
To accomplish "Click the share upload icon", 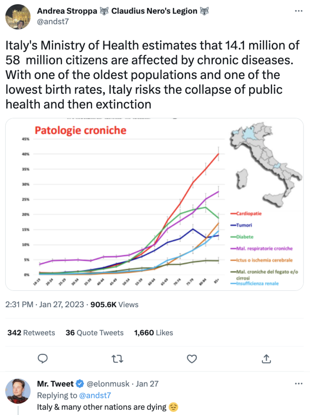I will [266, 359].
